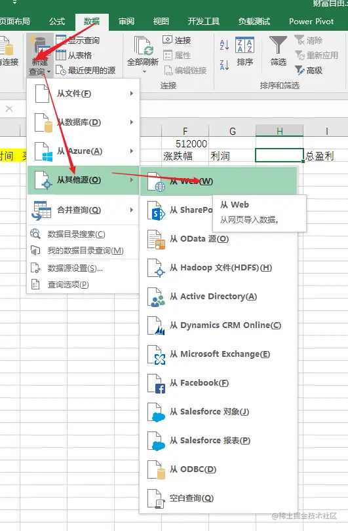Select column G header
The image size is (348, 531).
[x=232, y=131]
